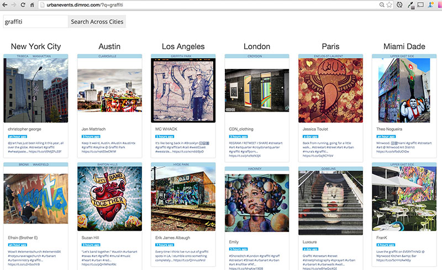Open the Austin skyline dumpster photo
The width and height of the screenshot is (442, 270).
coord(109,91)
